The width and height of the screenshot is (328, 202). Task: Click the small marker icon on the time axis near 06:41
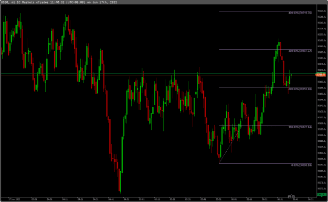pos(291,197)
